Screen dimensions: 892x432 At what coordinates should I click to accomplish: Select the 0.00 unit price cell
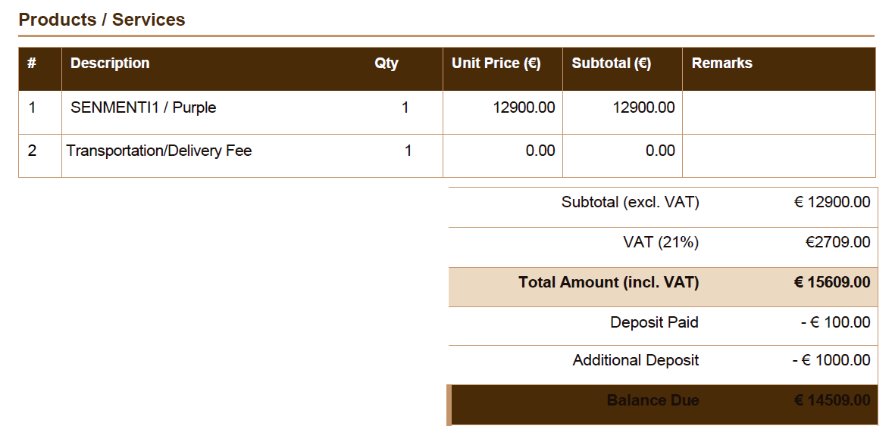[x=539, y=151]
